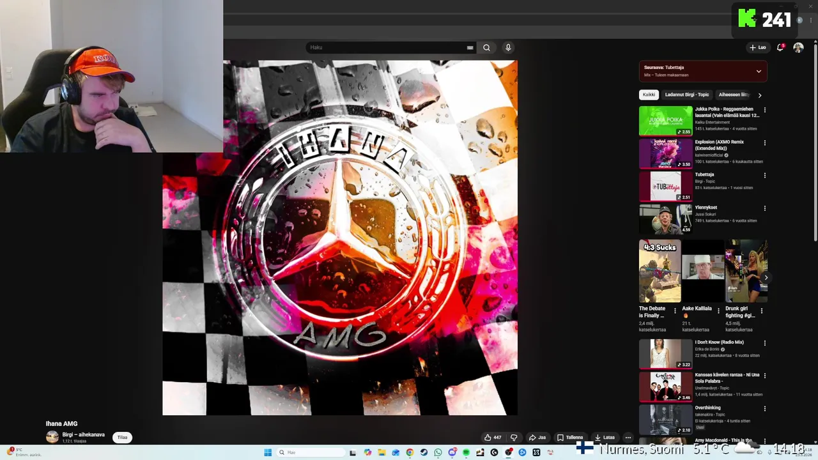818x460 pixels.
Task: Open browser three-dot menu
Action: [810, 20]
